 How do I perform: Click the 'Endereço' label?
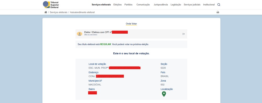[94, 72]
